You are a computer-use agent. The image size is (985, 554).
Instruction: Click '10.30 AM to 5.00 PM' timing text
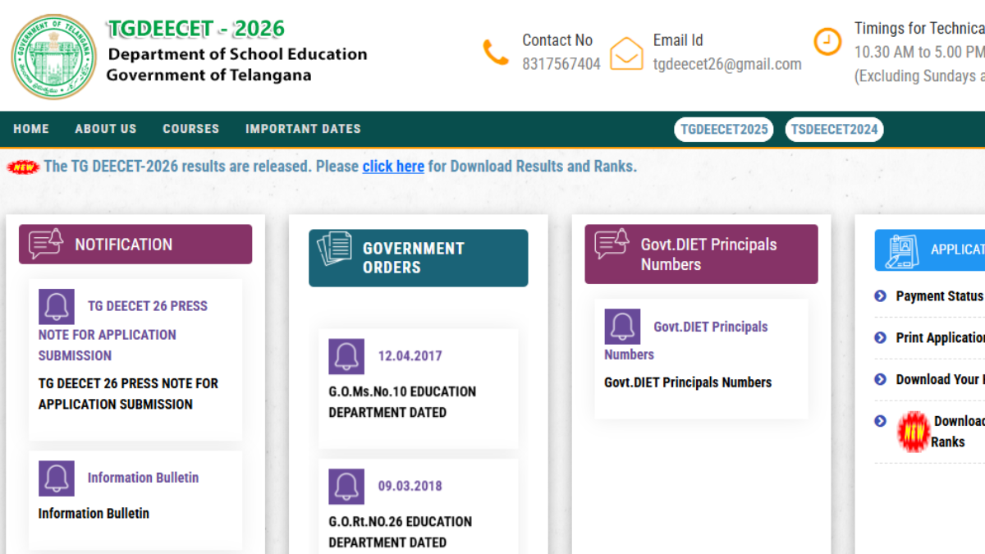919,53
